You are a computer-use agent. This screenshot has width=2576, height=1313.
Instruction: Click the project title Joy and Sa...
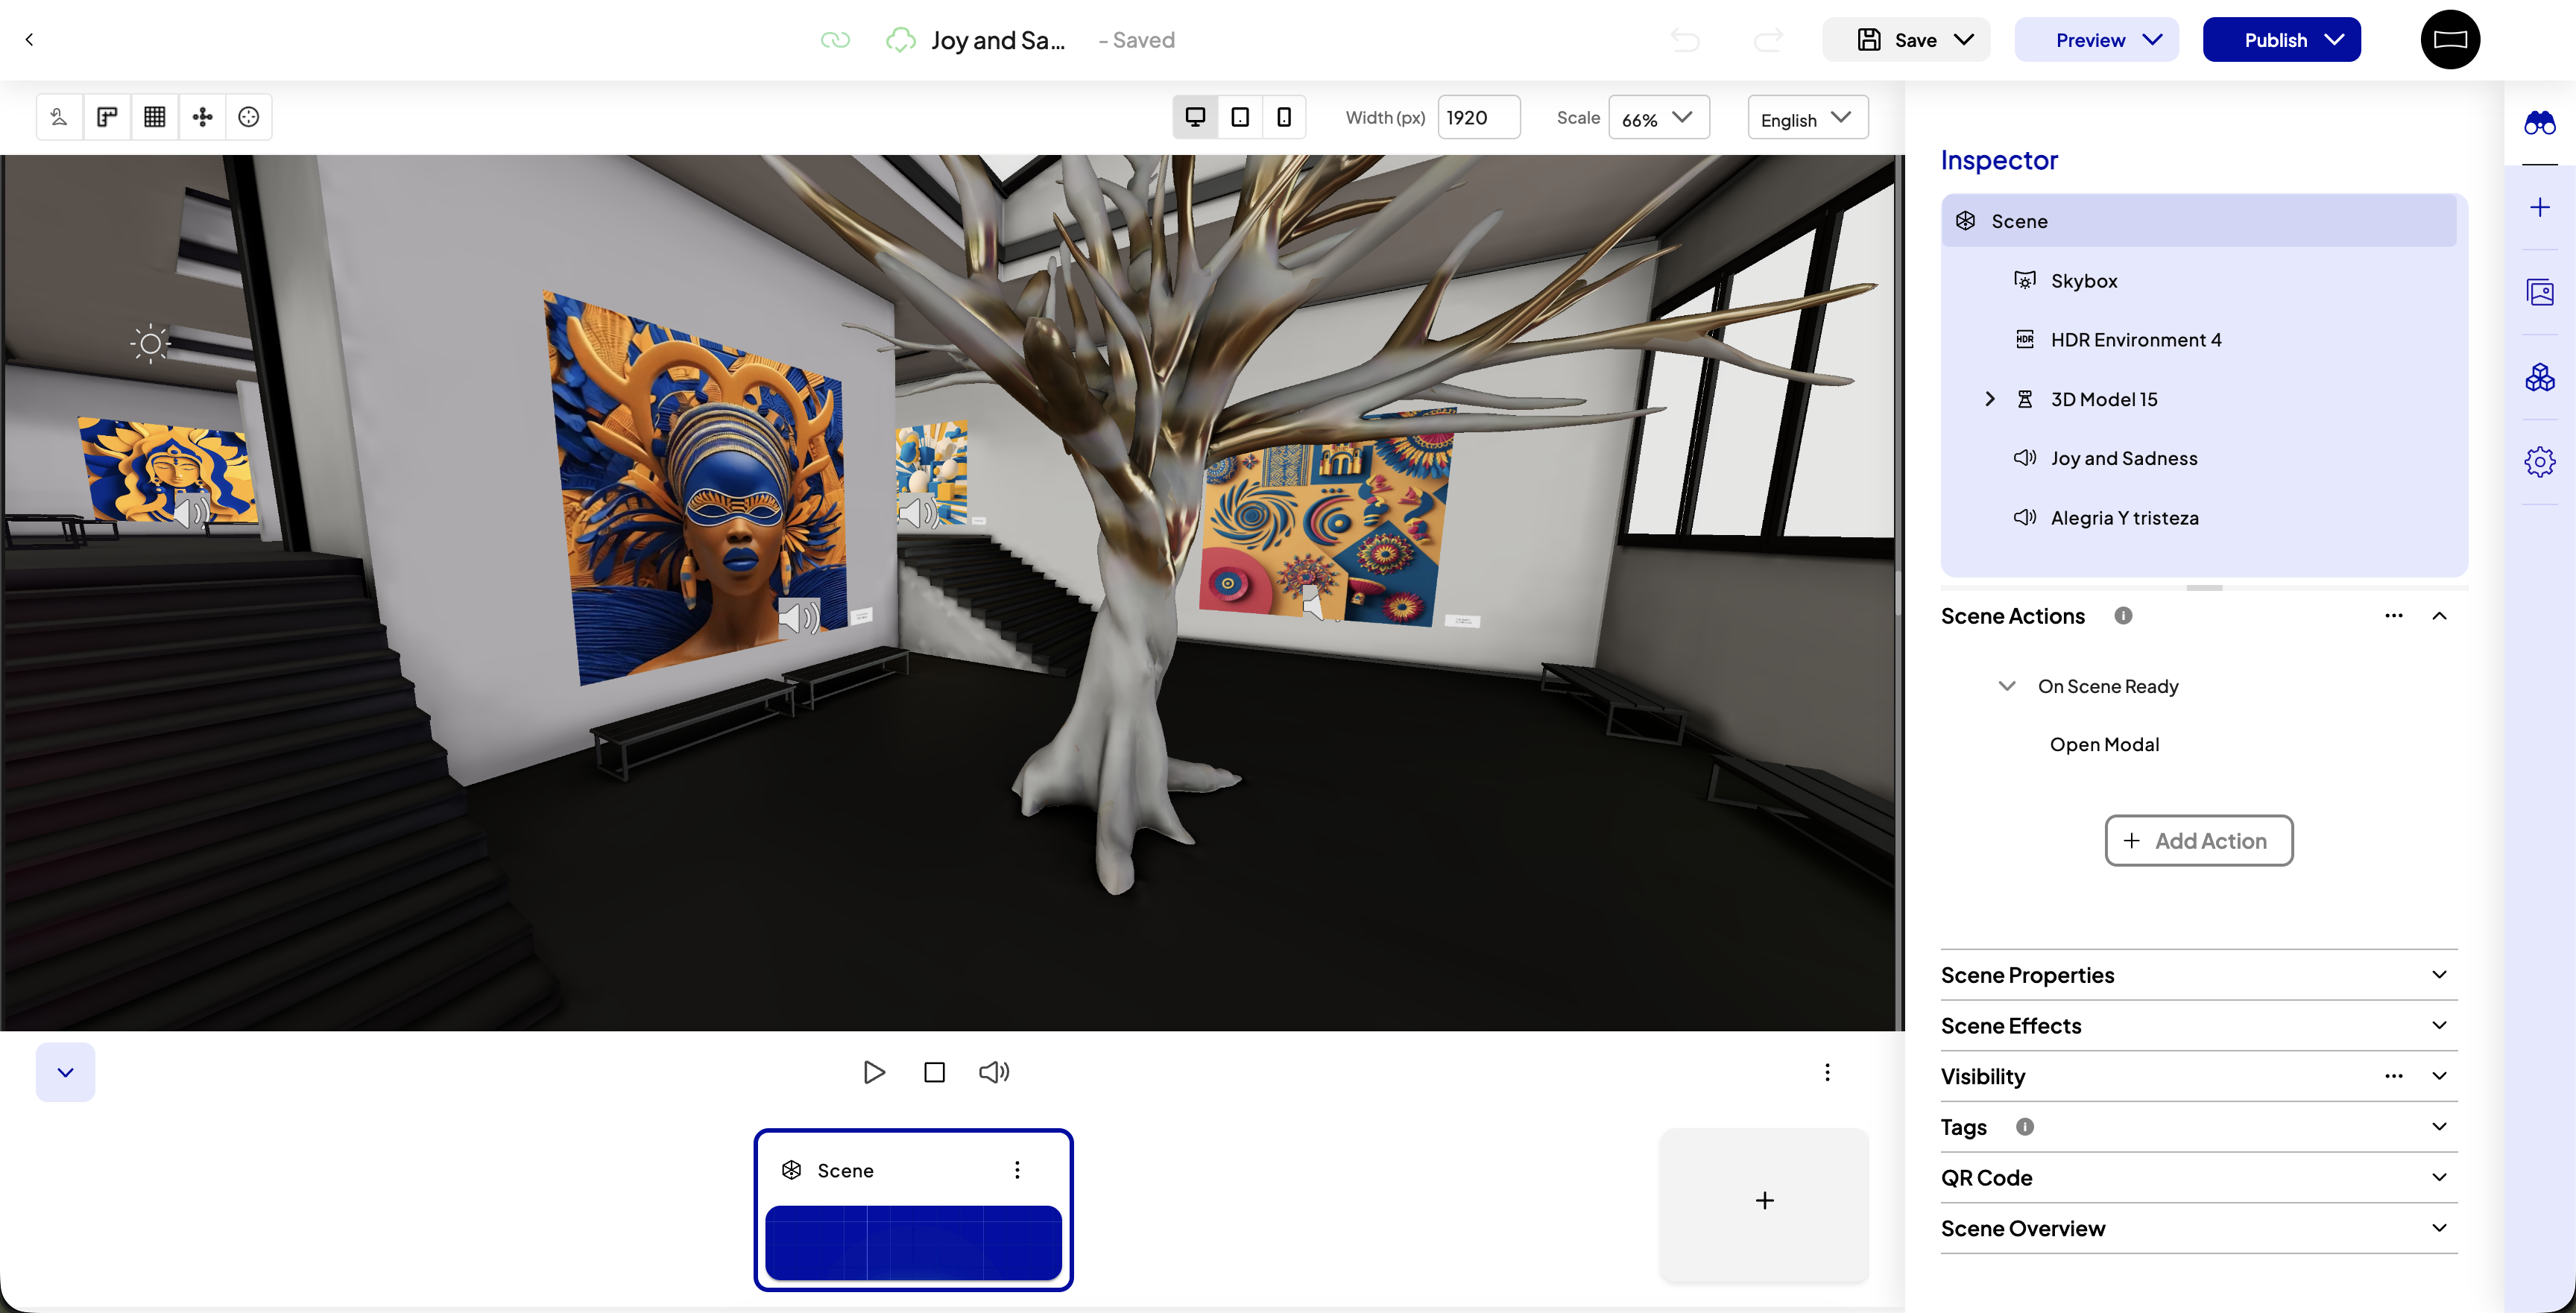coord(998,40)
